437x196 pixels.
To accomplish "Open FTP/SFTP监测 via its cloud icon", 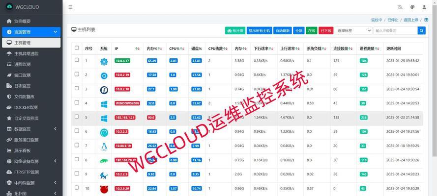I will (x=9, y=172).
